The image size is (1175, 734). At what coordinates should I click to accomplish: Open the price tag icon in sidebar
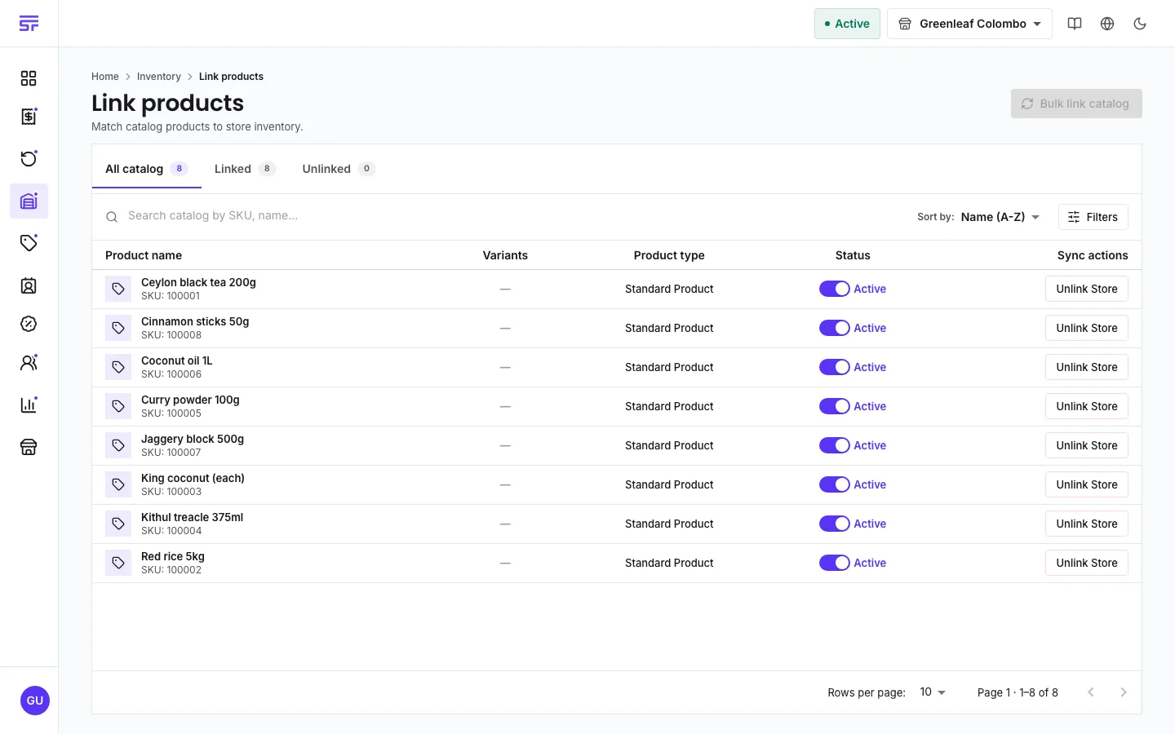coord(29,243)
